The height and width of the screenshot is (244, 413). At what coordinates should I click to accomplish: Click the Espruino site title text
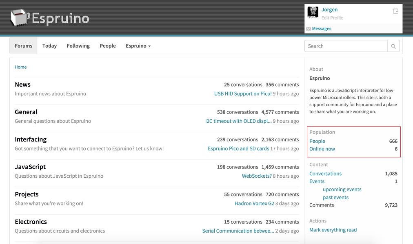(60, 18)
